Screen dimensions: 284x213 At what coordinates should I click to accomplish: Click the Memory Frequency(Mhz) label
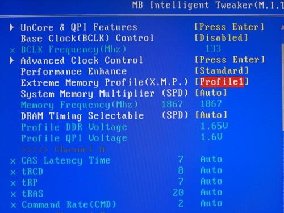pos(80,105)
